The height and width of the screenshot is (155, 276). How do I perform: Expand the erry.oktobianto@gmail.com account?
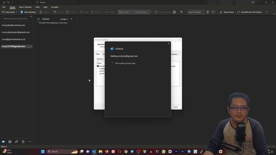click(2, 32)
